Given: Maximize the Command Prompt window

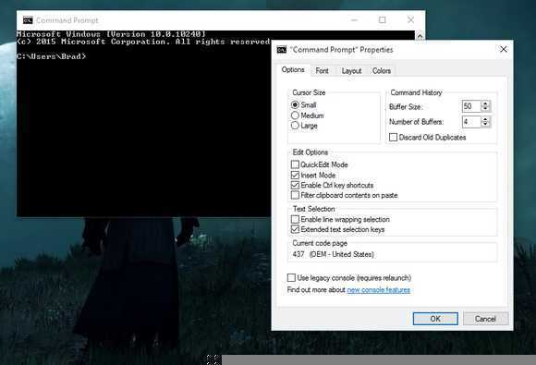Looking at the screenshot, I should pos(383,20).
